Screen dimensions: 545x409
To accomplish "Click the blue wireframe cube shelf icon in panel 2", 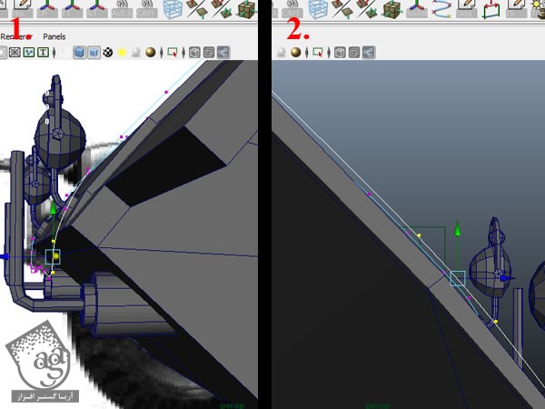I will coord(317,9).
